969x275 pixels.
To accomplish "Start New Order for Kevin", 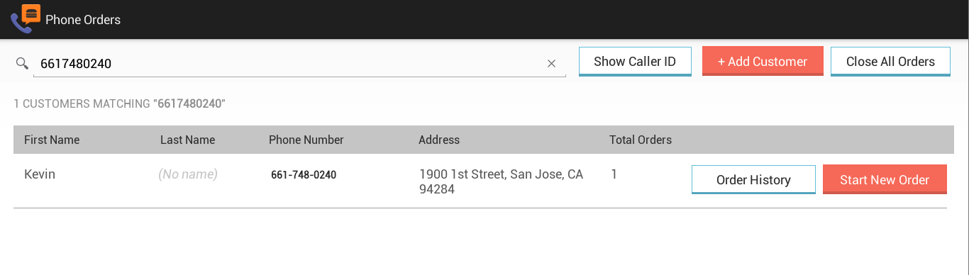I will [885, 180].
